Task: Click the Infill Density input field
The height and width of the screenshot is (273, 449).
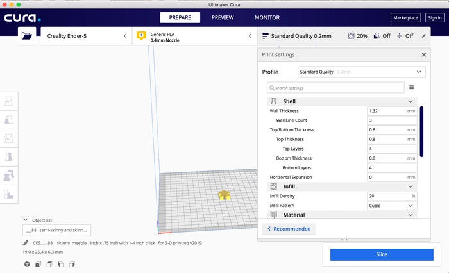Action: pyautogui.click(x=387, y=196)
